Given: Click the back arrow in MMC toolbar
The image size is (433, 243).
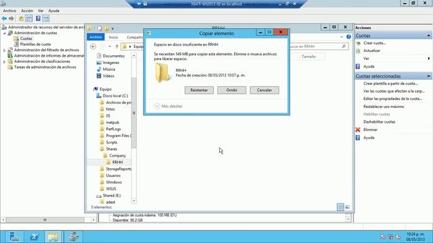Looking at the screenshot, I should 4,19.
